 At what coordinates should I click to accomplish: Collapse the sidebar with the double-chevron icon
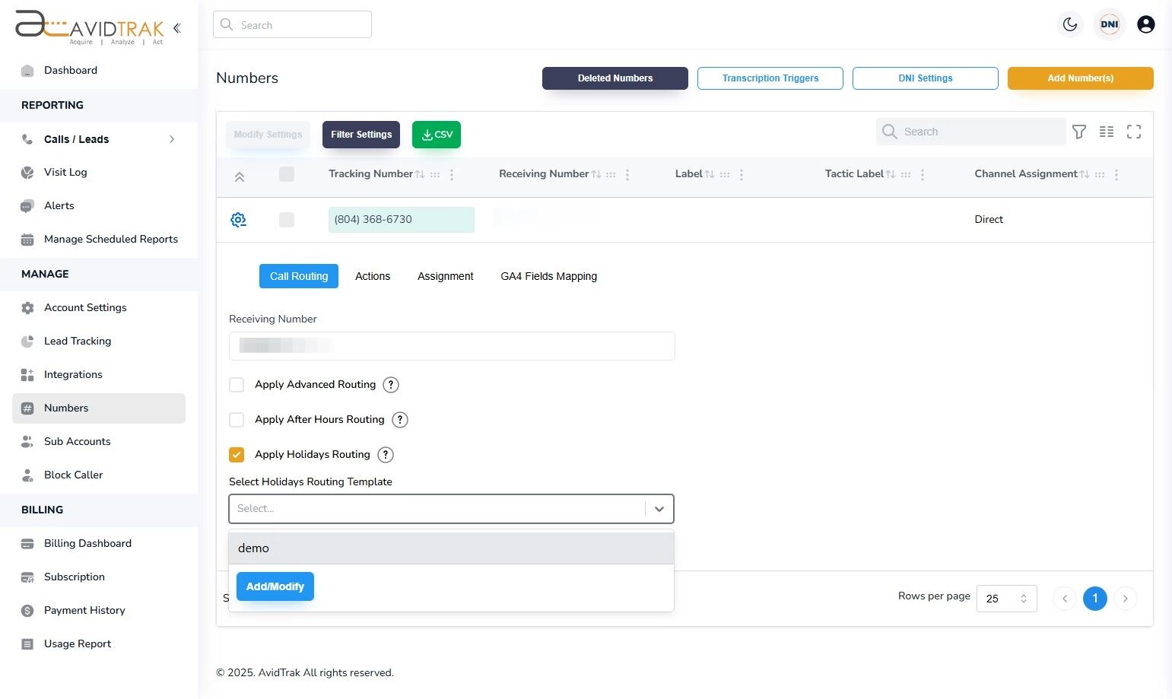[x=176, y=28]
